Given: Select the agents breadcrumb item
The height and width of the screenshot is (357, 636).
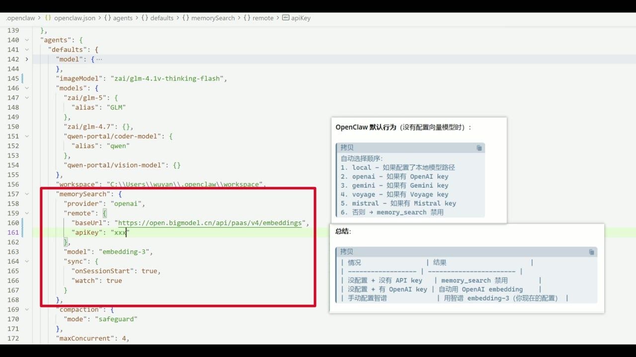Looking at the screenshot, I should coord(123,18).
